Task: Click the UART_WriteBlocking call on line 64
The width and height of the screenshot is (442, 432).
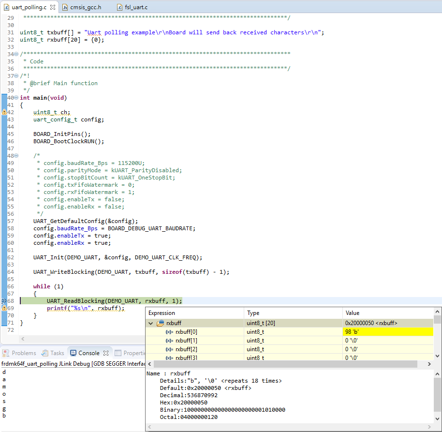Action: pyautogui.click(x=131, y=272)
